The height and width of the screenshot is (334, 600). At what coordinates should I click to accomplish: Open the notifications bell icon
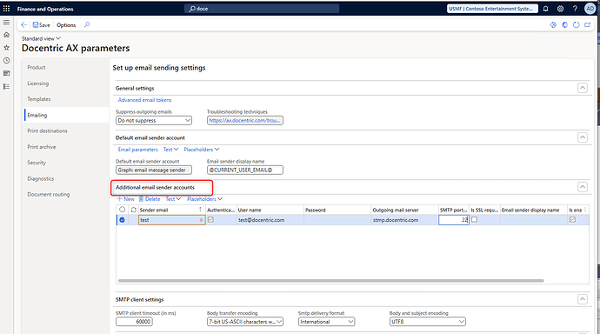[x=546, y=9]
